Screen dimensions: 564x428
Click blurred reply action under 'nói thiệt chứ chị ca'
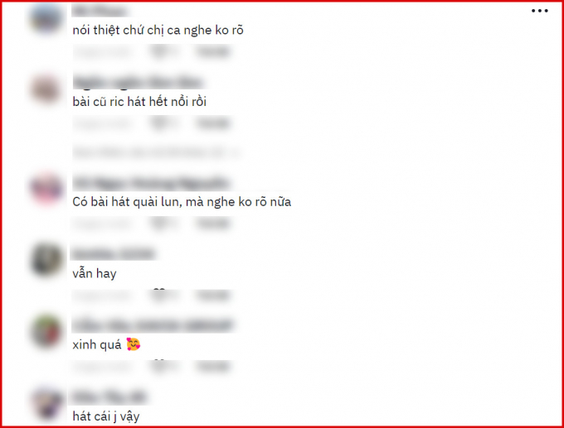click(x=213, y=52)
